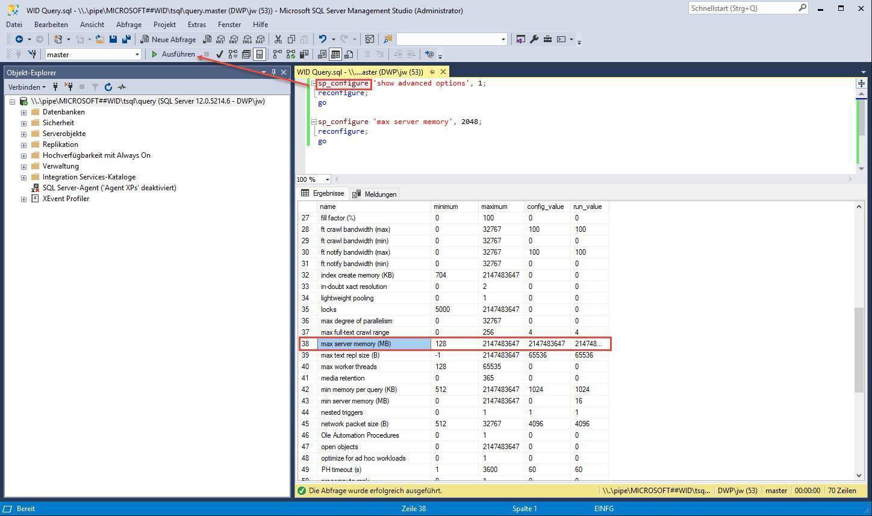
Task: Click the MDX query icon
Action: [x=220, y=39]
